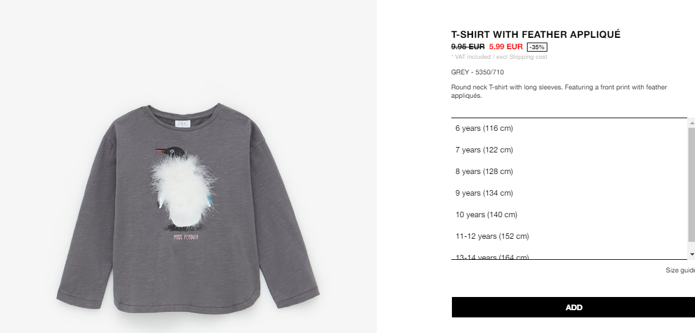The height and width of the screenshot is (333, 695).
Task: Pick the partially visible 13-14 years size
Action: [x=569, y=256]
